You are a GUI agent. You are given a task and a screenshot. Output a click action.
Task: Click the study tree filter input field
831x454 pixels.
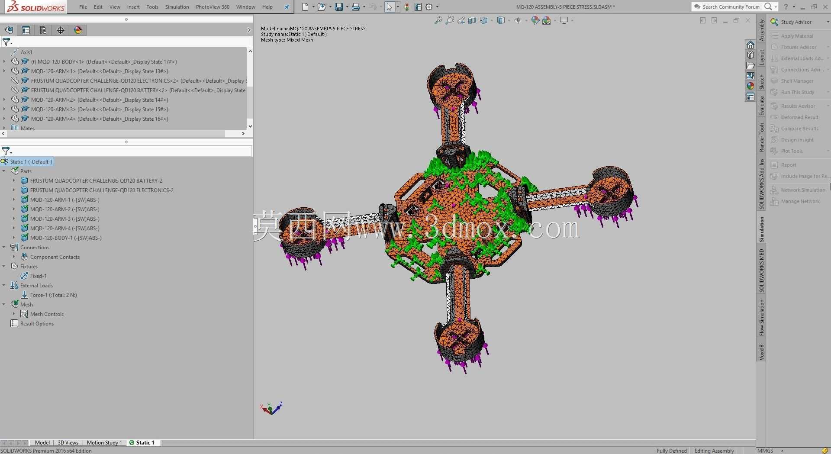tap(132, 151)
